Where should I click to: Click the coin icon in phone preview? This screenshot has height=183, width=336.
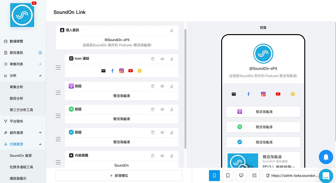pos(293,94)
